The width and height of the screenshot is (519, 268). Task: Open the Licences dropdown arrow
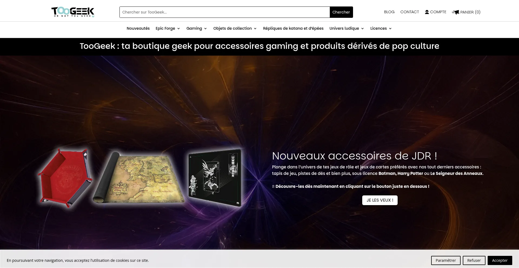390,29
